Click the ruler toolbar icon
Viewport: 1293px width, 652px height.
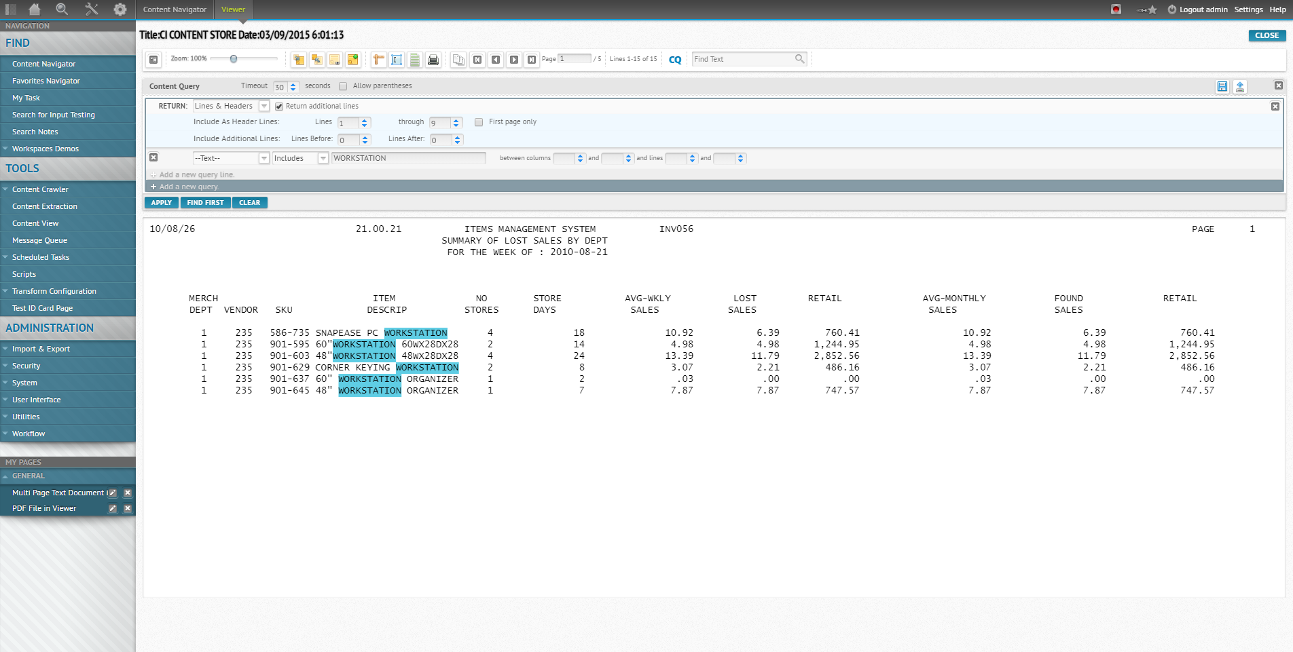379,60
